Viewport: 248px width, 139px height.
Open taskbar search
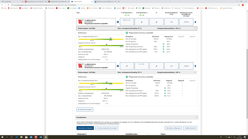7,137
